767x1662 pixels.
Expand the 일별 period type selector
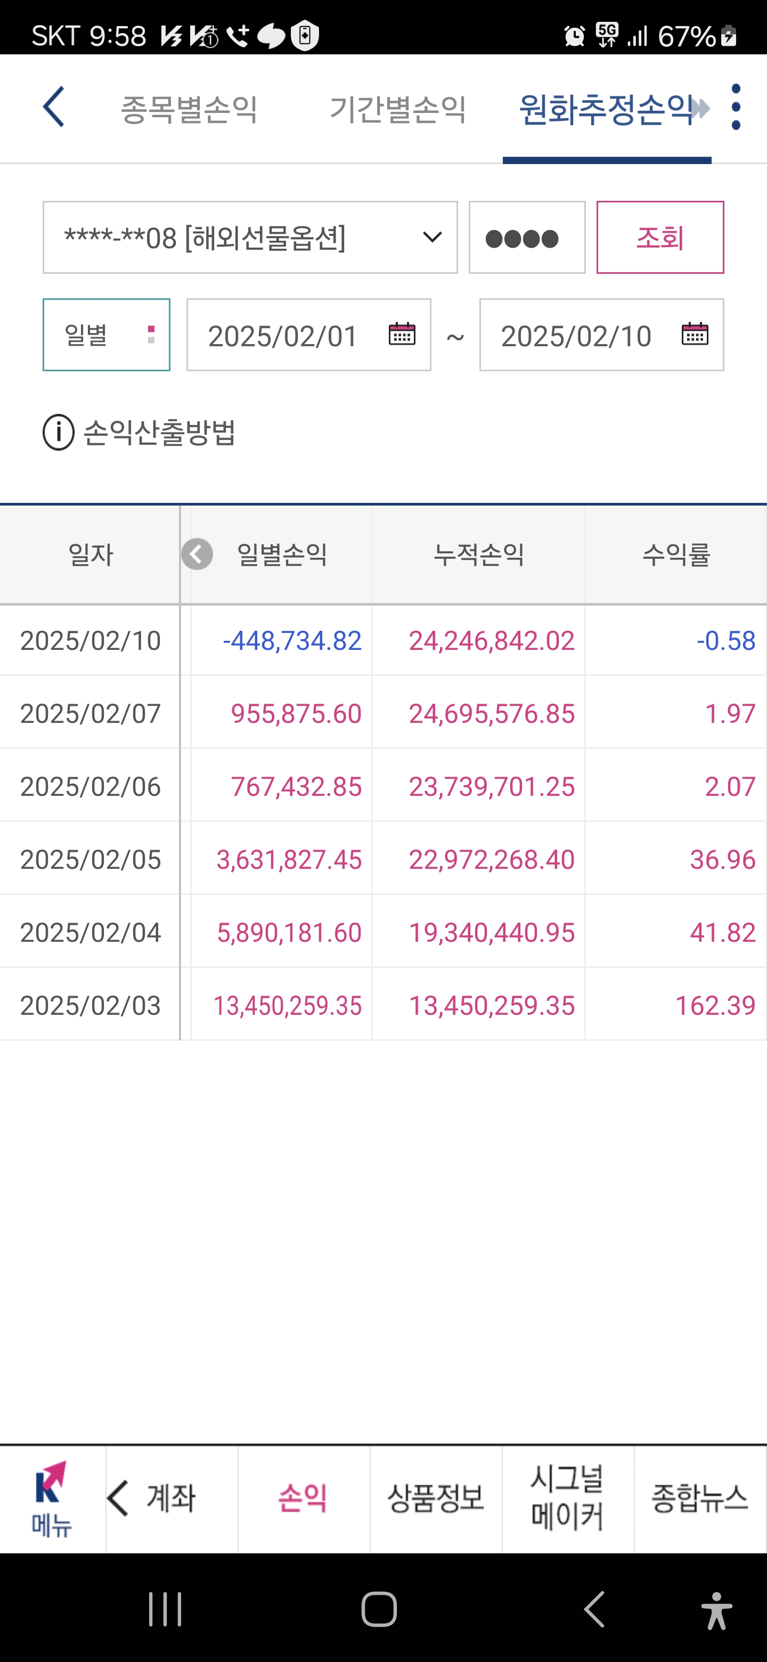click(107, 335)
